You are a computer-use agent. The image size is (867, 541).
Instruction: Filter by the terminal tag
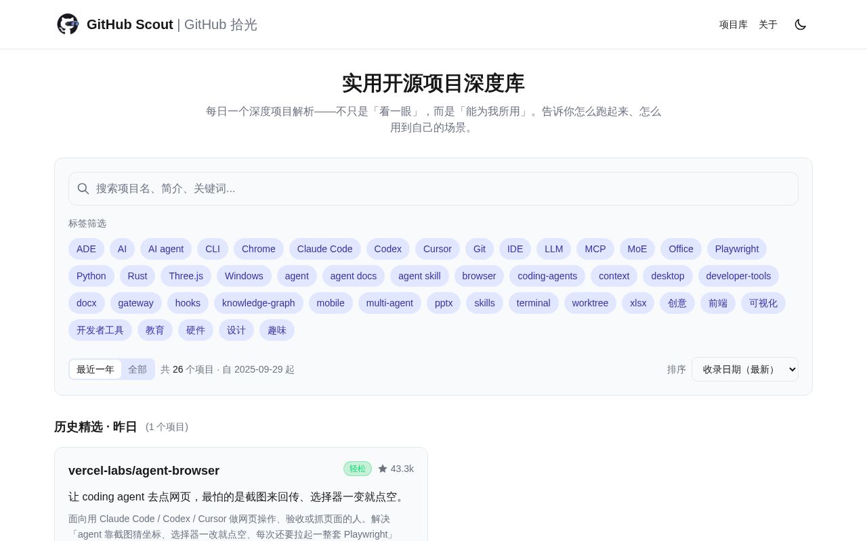coord(534,303)
